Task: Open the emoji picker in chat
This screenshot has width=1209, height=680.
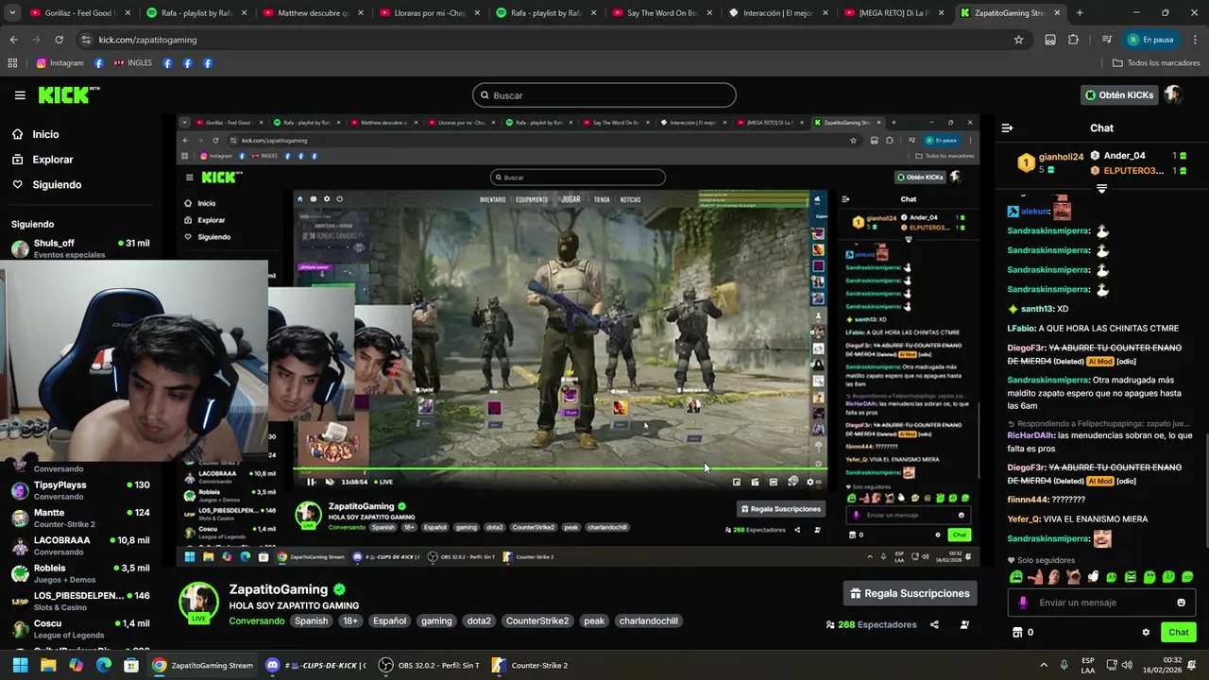Action: tap(1181, 603)
